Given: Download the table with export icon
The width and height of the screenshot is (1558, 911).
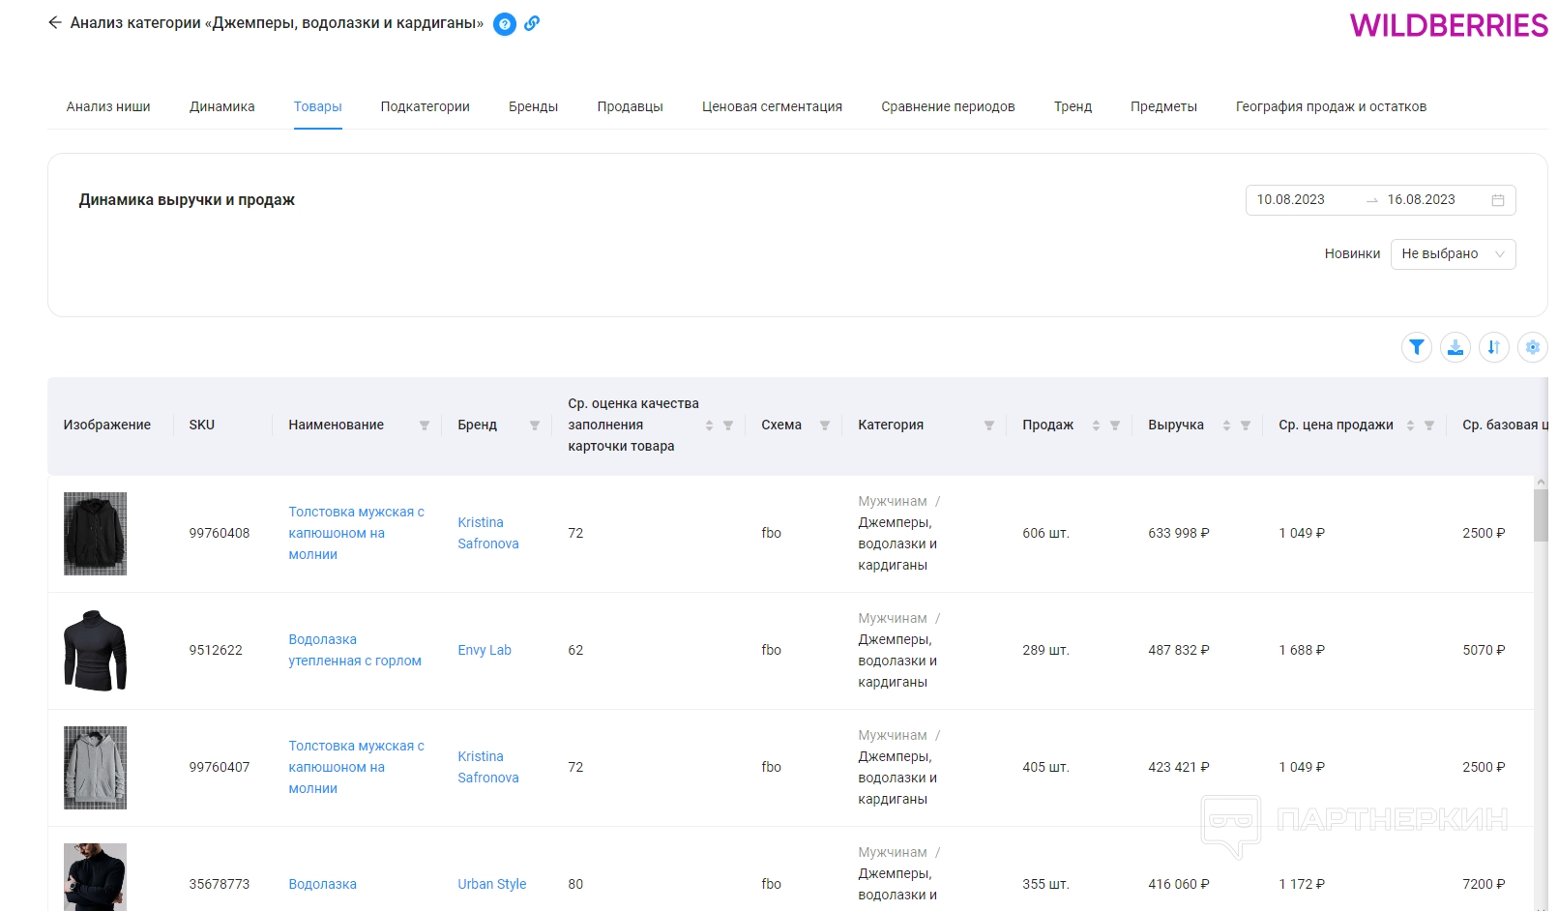Looking at the screenshot, I should pos(1455,347).
